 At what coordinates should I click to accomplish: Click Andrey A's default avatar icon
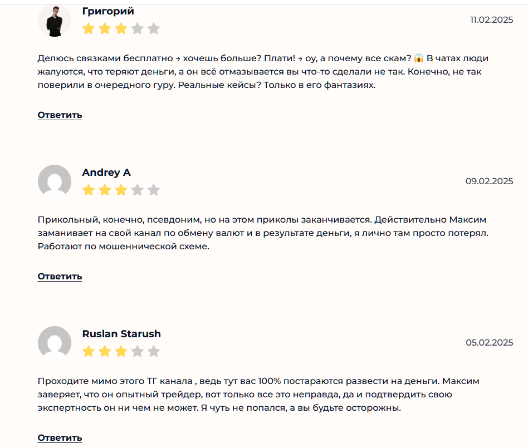pos(54,181)
